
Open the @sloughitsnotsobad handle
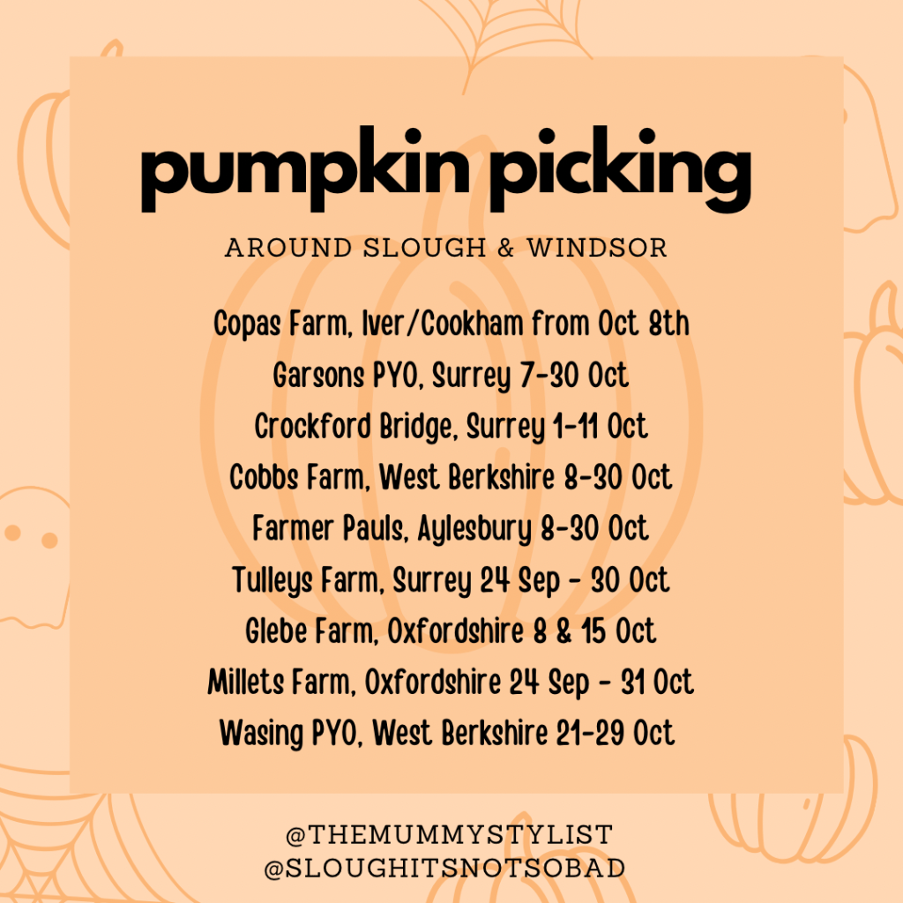445,868
